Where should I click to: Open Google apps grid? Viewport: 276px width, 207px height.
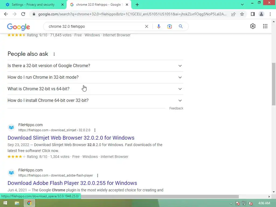[265, 26]
